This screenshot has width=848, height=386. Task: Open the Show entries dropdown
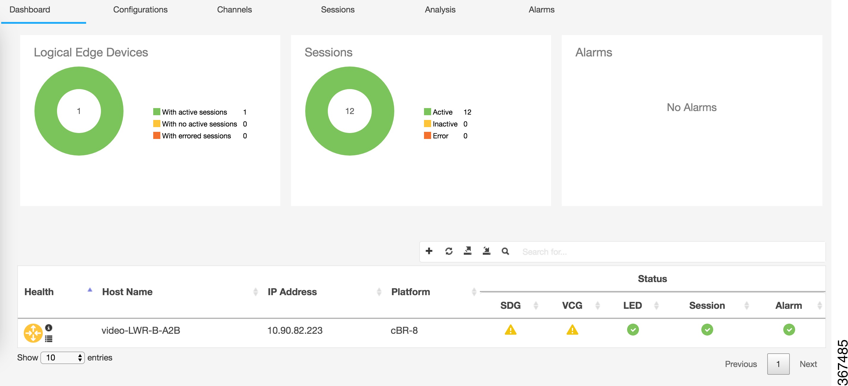pyautogui.click(x=63, y=357)
